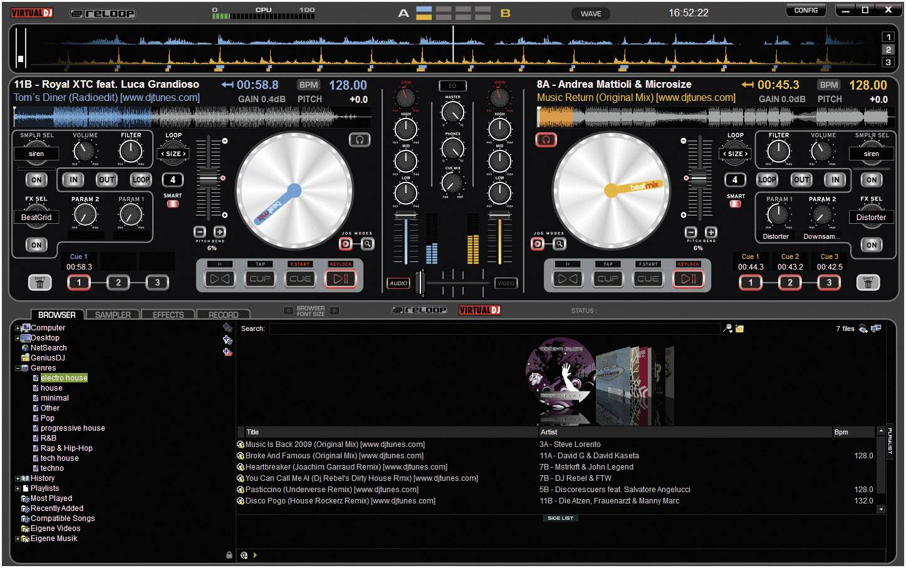Expand the Playlists tree node
The image size is (906, 568).
click(18, 488)
